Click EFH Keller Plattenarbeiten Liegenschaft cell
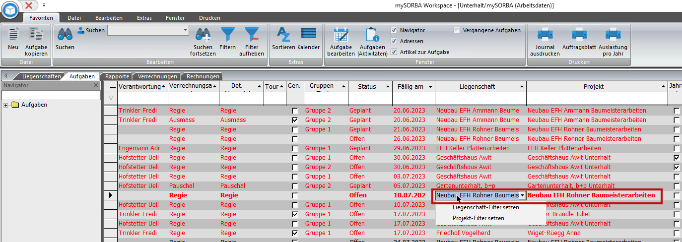 (x=480, y=148)
